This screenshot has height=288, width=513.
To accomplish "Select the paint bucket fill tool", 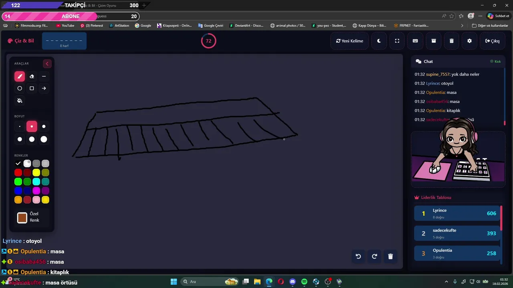I will pos(20,100).
